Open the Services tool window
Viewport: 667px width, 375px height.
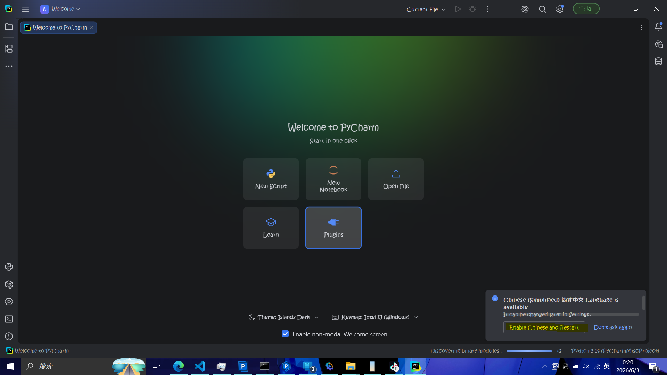point(9,301)
